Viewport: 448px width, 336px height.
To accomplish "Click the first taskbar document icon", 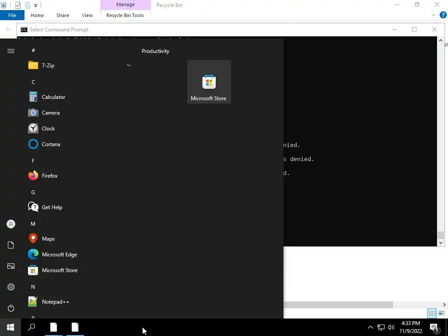I will (x=54, y=327).
